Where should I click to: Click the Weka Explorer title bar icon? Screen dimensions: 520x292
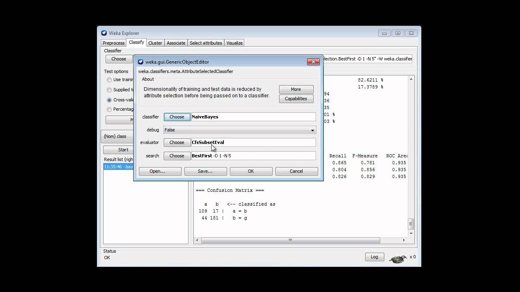coord(104,33)
